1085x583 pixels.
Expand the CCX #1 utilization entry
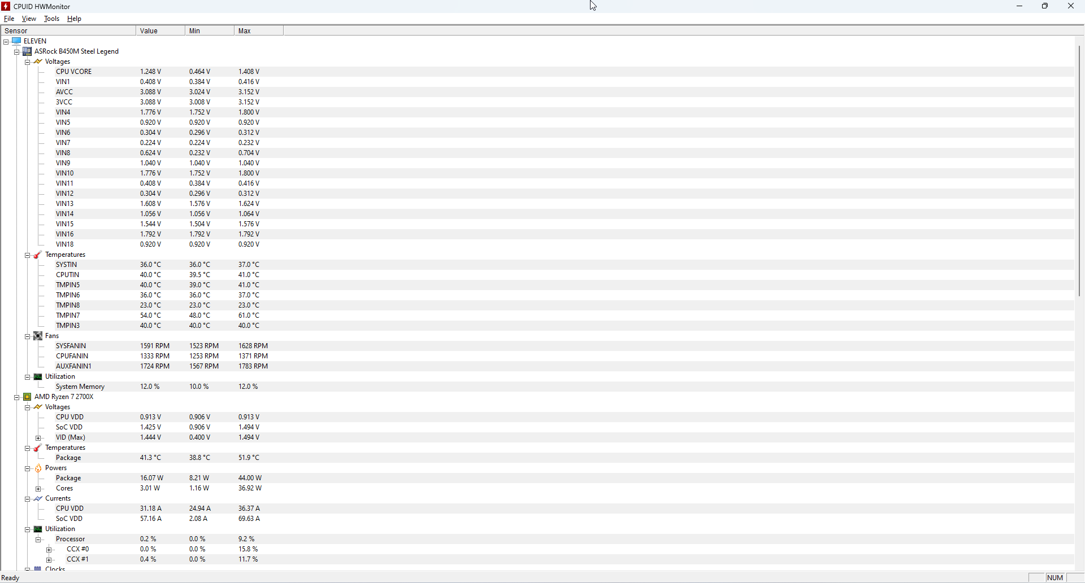49,560
